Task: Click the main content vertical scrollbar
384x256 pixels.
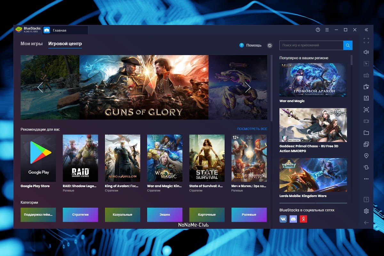Action: click(x=272, y=88)
